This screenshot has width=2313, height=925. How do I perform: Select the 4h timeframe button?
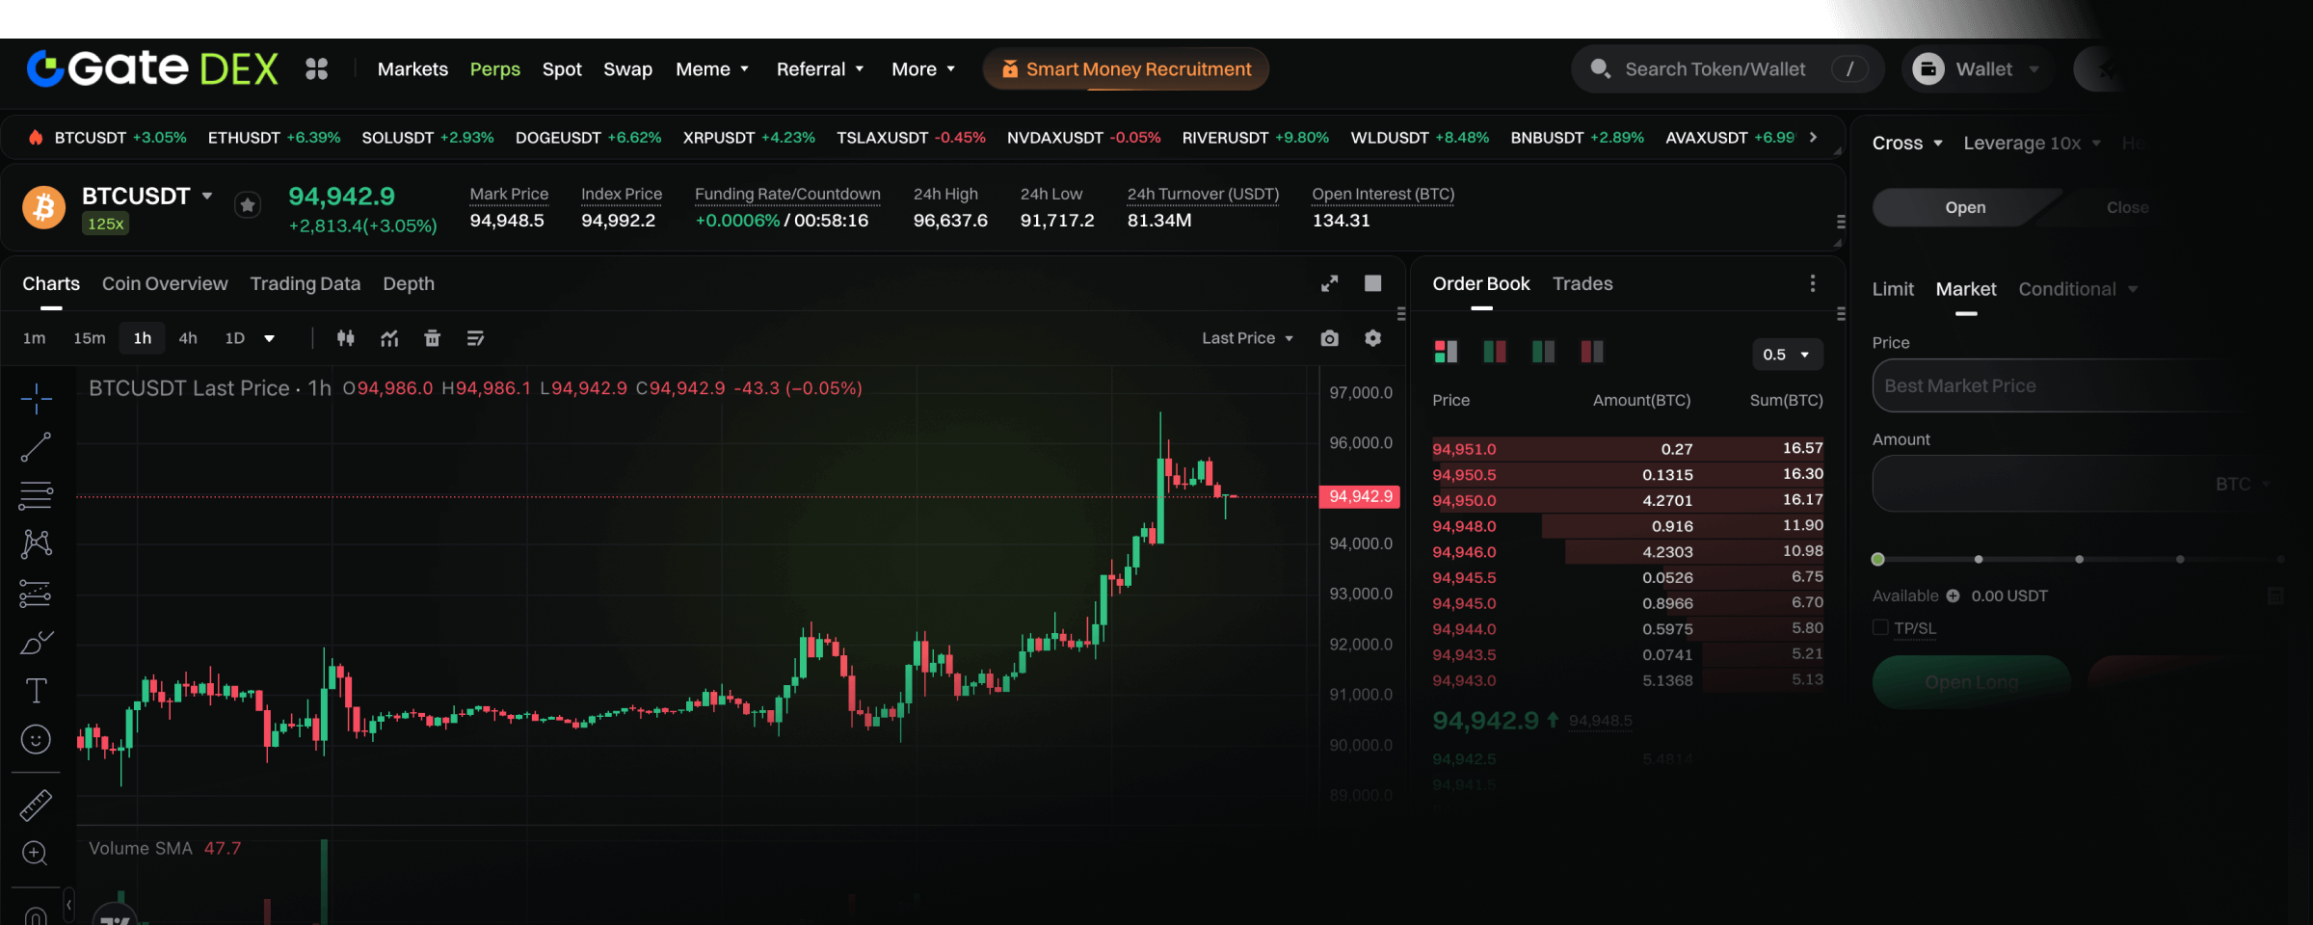point(188,338)
